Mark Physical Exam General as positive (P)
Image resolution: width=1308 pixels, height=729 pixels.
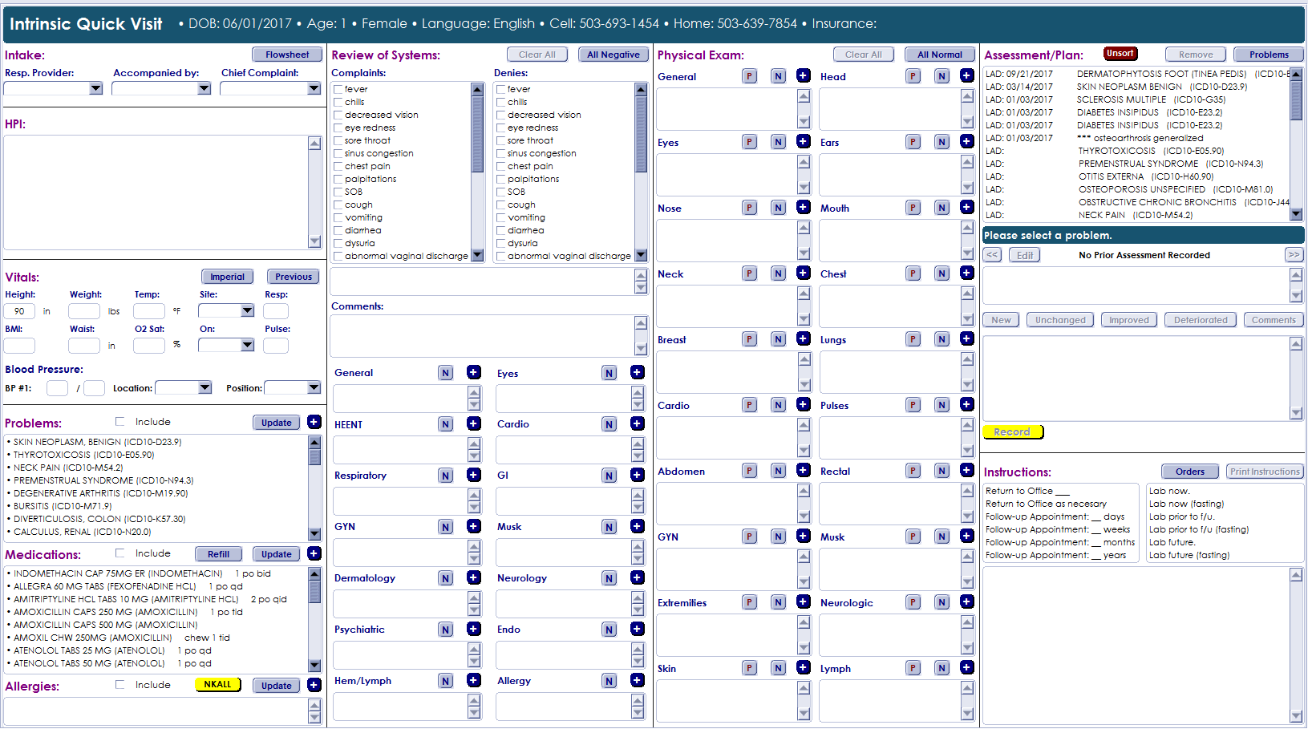pos(749,76)
